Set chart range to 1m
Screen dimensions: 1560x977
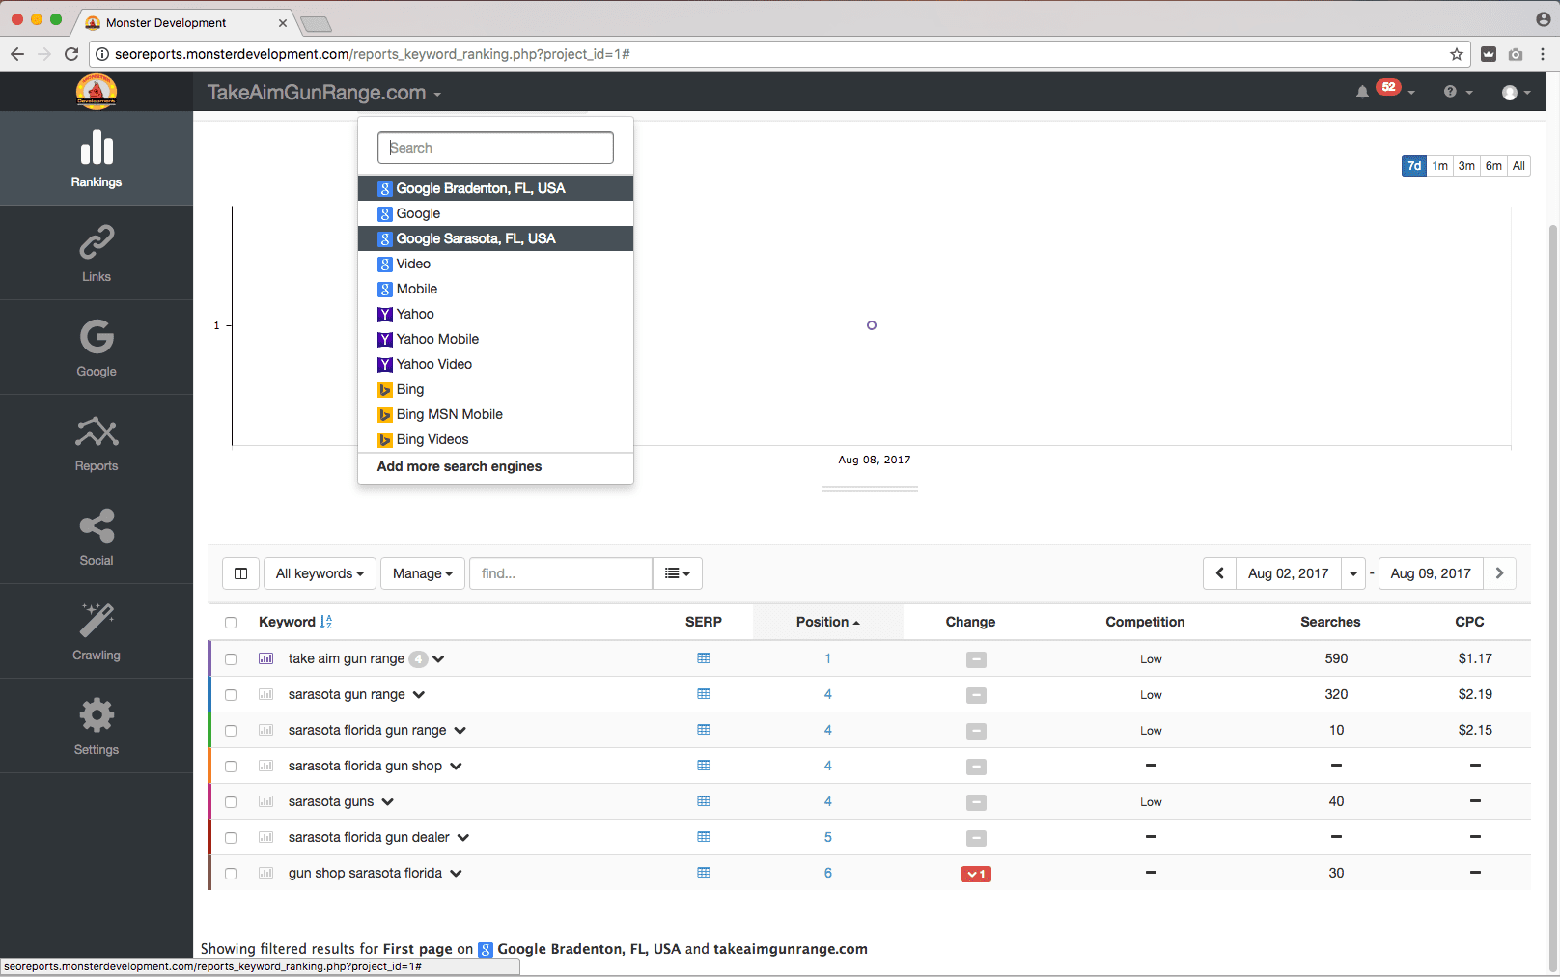click(1440, 166)
